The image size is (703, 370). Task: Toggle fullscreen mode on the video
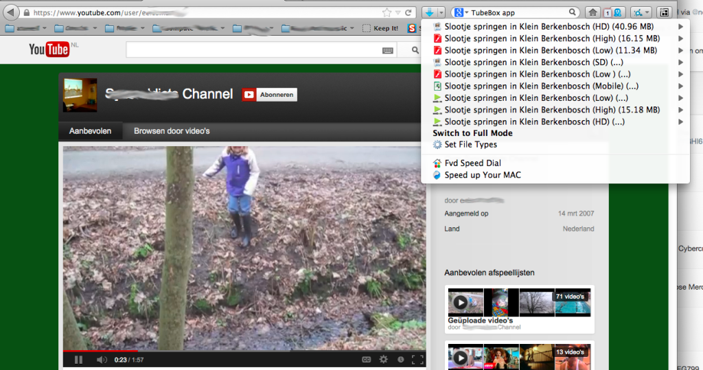(x=417, y=359)
